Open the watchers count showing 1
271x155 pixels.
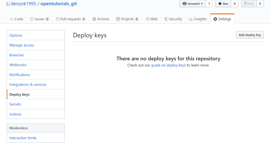coord(209,3)
